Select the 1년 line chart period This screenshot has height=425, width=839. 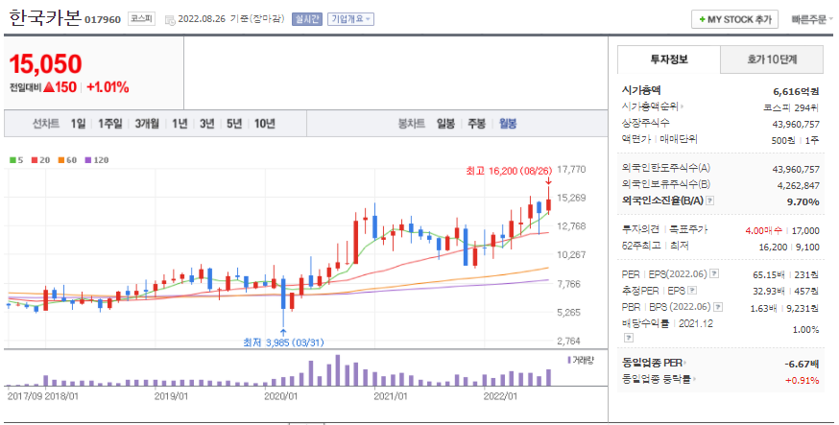[x=180, y=124]
